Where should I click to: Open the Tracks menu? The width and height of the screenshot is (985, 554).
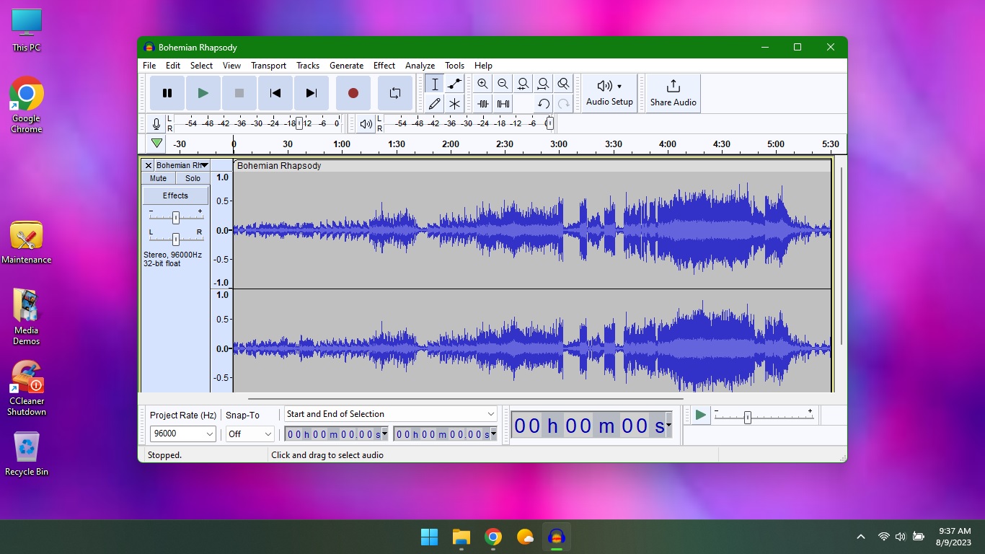coord(308,66)
